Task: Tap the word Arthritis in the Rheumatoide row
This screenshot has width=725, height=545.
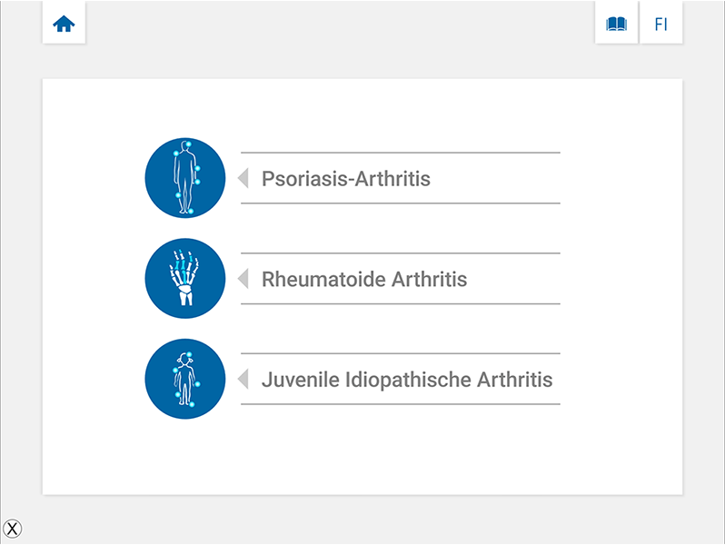Action: tap(429, 279)
